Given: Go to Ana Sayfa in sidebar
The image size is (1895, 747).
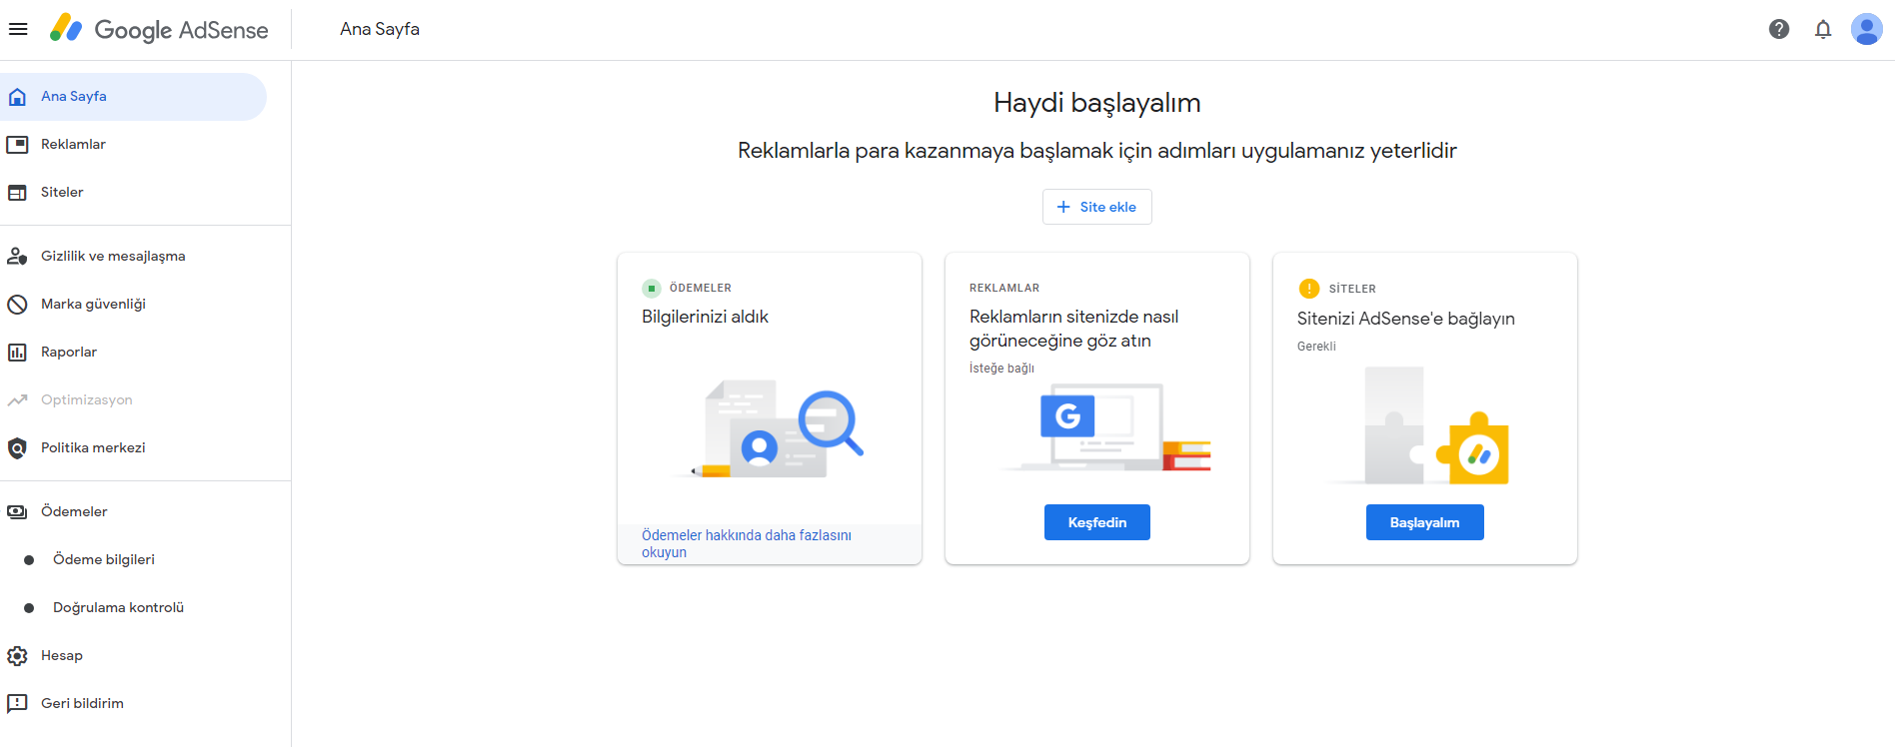Looking at the screenshot, I should [133, 97].
